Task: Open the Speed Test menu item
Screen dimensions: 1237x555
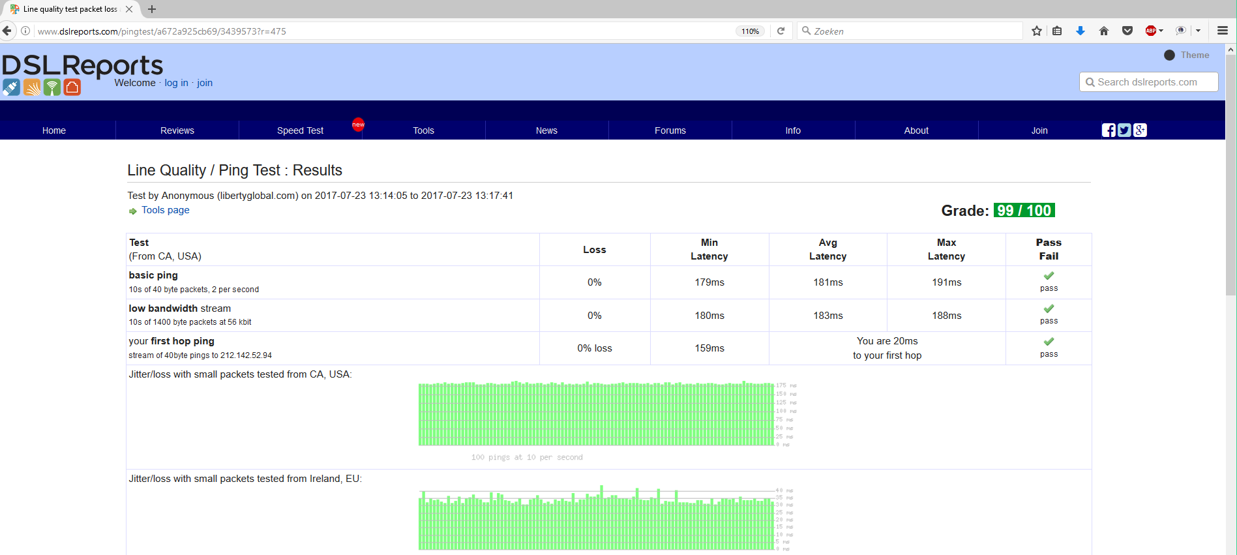Action: coord(300,130)
